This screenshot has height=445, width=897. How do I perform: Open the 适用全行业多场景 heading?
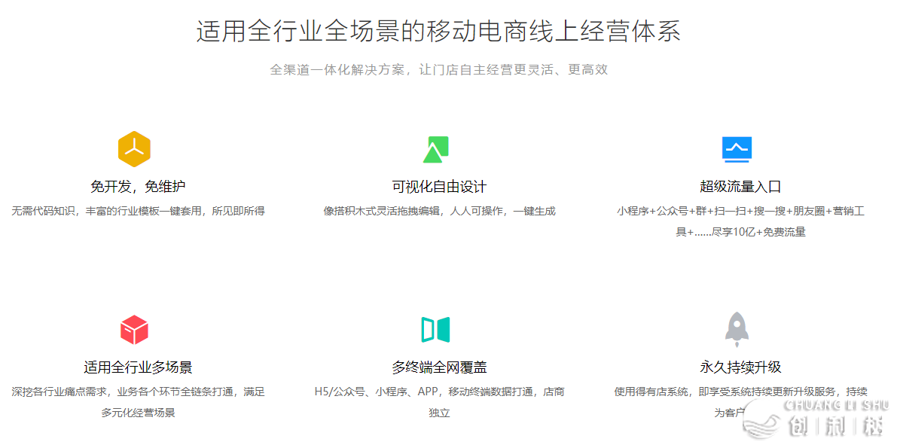point(138,367)
